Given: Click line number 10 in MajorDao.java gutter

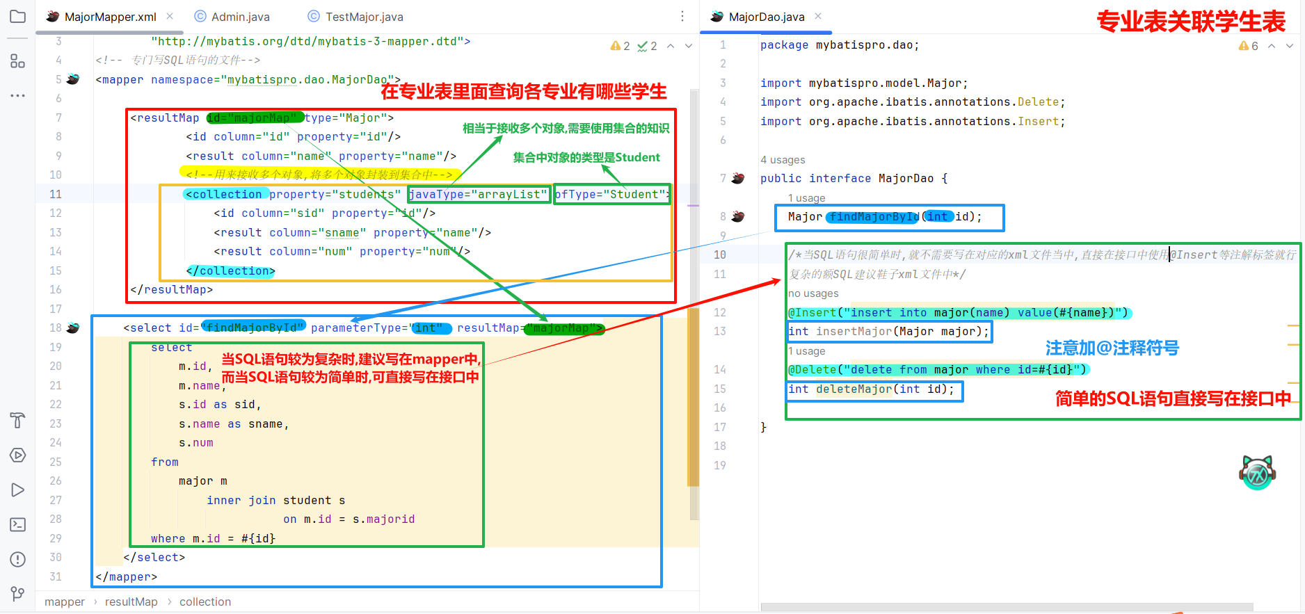Looking at the screenshot, I should point(720,255).
